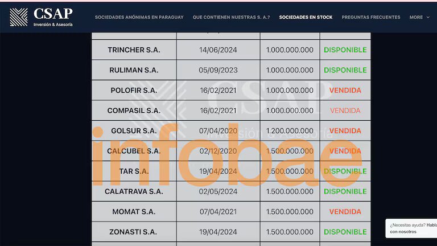The image size is (437, 246).
Task: Click Disponible status for Zonasti S.A.
Action: pos(345,232)
